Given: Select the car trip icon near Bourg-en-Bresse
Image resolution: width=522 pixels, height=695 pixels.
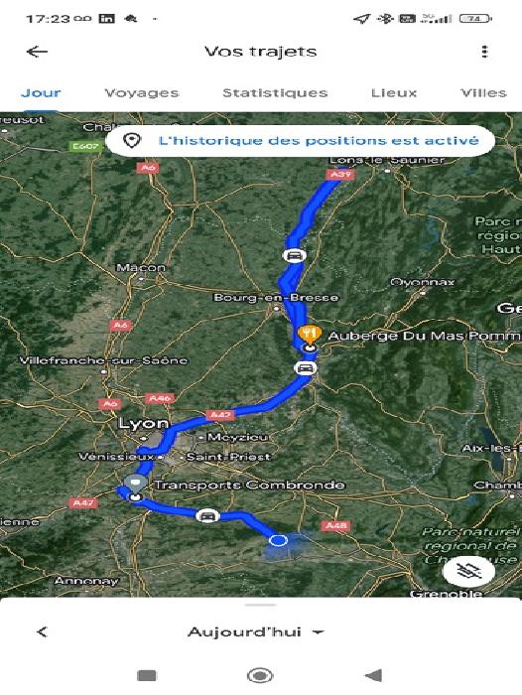Looking at the screenshot, I should [x=294, y=256].
